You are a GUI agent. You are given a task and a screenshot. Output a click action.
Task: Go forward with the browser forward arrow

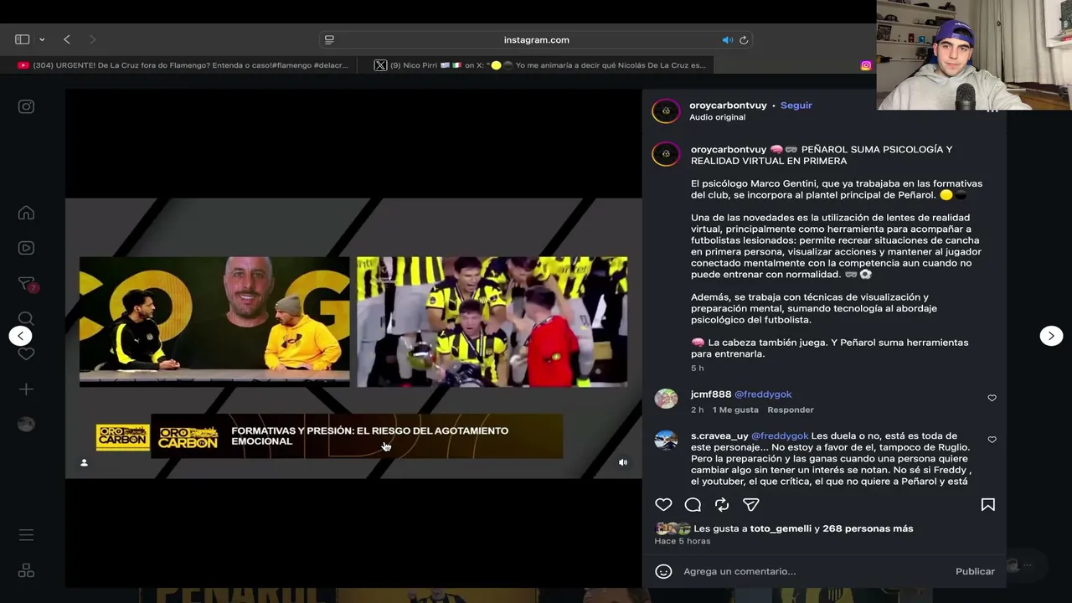click(92, 39)
